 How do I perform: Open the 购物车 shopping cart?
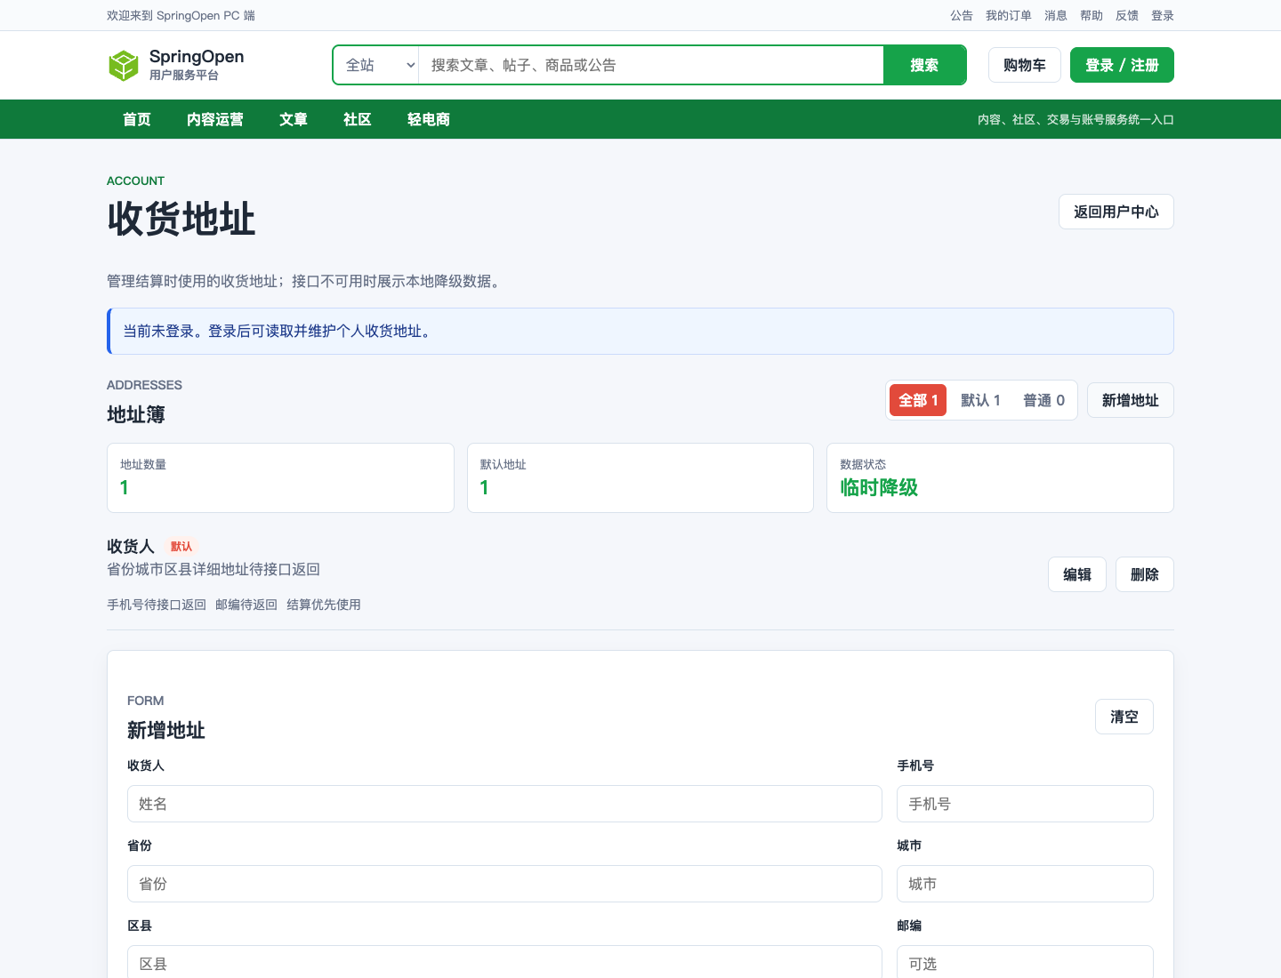pos(1025,65)
